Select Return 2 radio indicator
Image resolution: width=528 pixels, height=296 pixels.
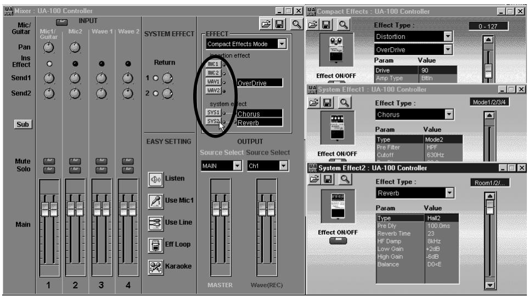pos(155,94)
